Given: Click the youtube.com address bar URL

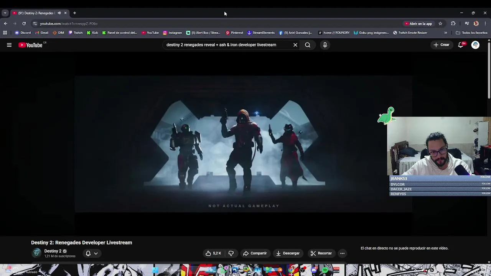Looking at the screenshot, I should click(x=69, y=23).
